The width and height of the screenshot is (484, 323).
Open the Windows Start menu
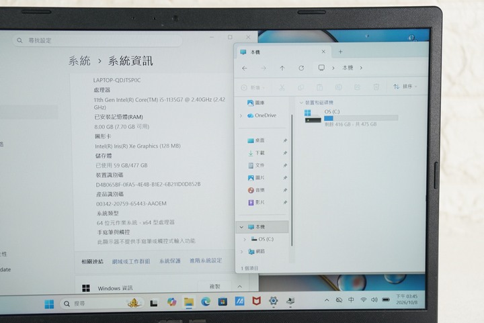coord(49,304)
